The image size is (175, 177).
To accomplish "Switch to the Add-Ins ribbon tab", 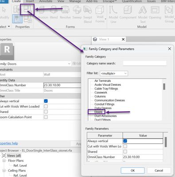I will (92, 1).
